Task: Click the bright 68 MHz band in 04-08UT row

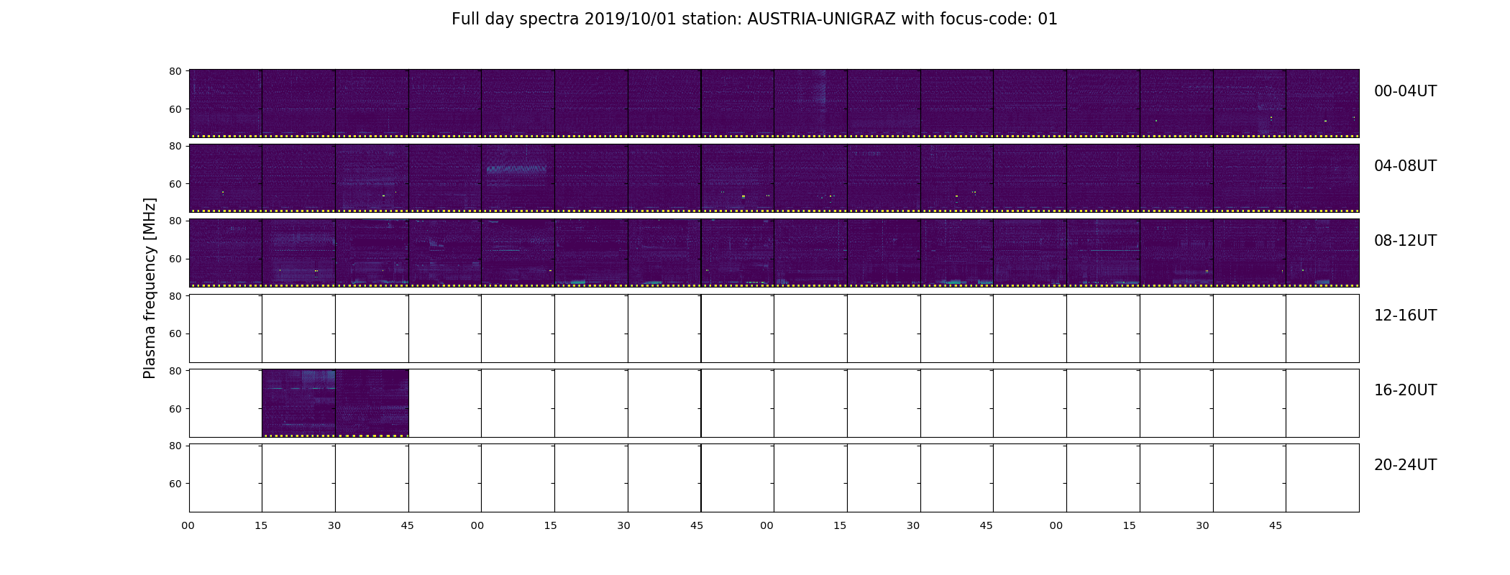Action: tap(516, 169)
